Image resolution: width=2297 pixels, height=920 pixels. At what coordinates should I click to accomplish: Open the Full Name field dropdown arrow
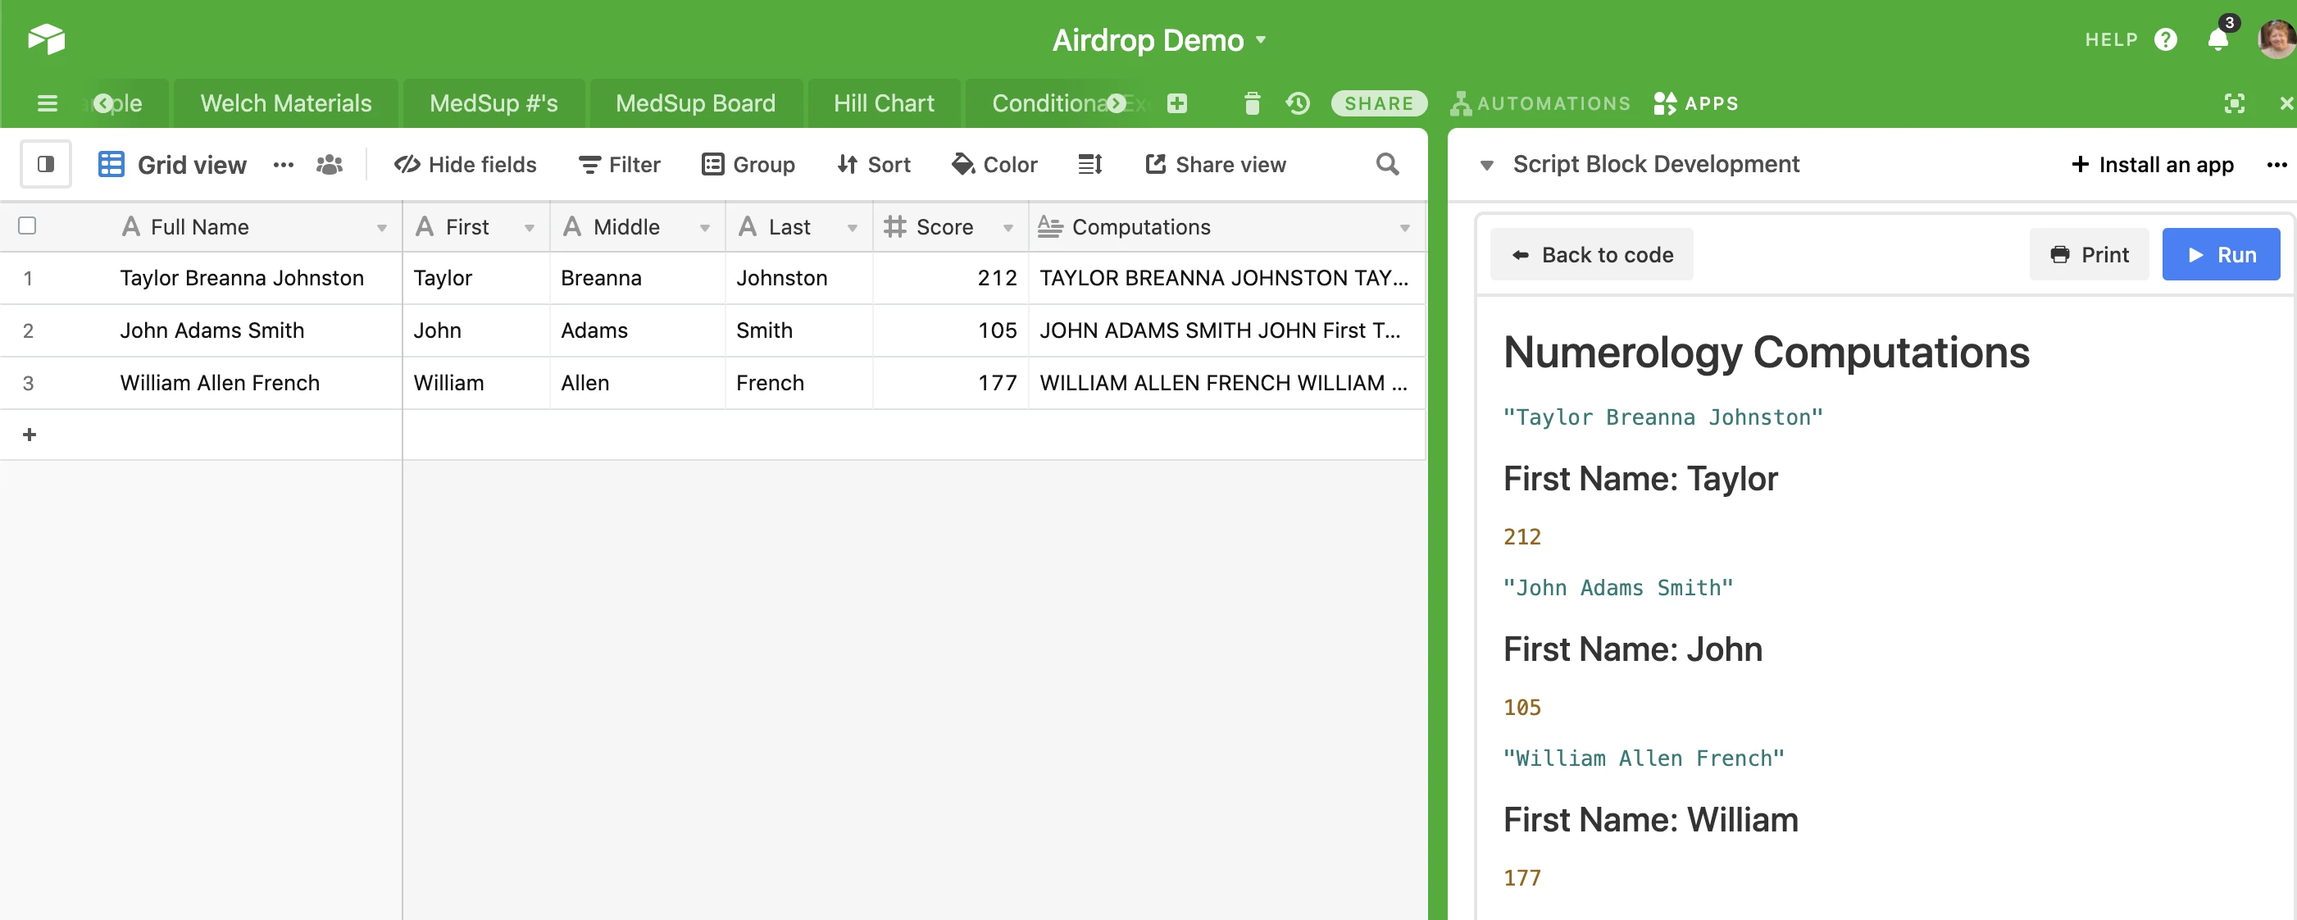382,228
